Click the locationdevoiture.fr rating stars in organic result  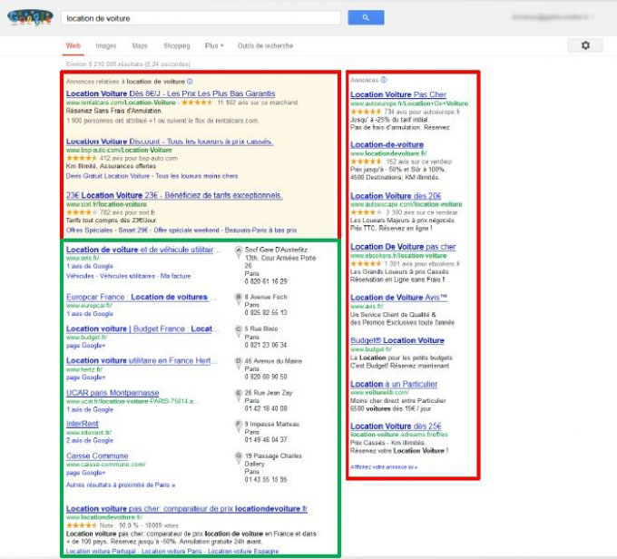click(x=81, y=525)
